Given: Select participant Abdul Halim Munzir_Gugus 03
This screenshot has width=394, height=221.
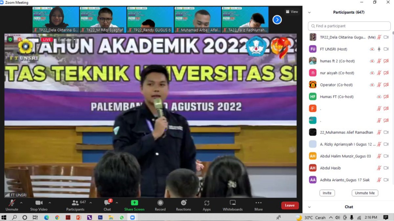Looking at the screenshot, I should point(349,156).
